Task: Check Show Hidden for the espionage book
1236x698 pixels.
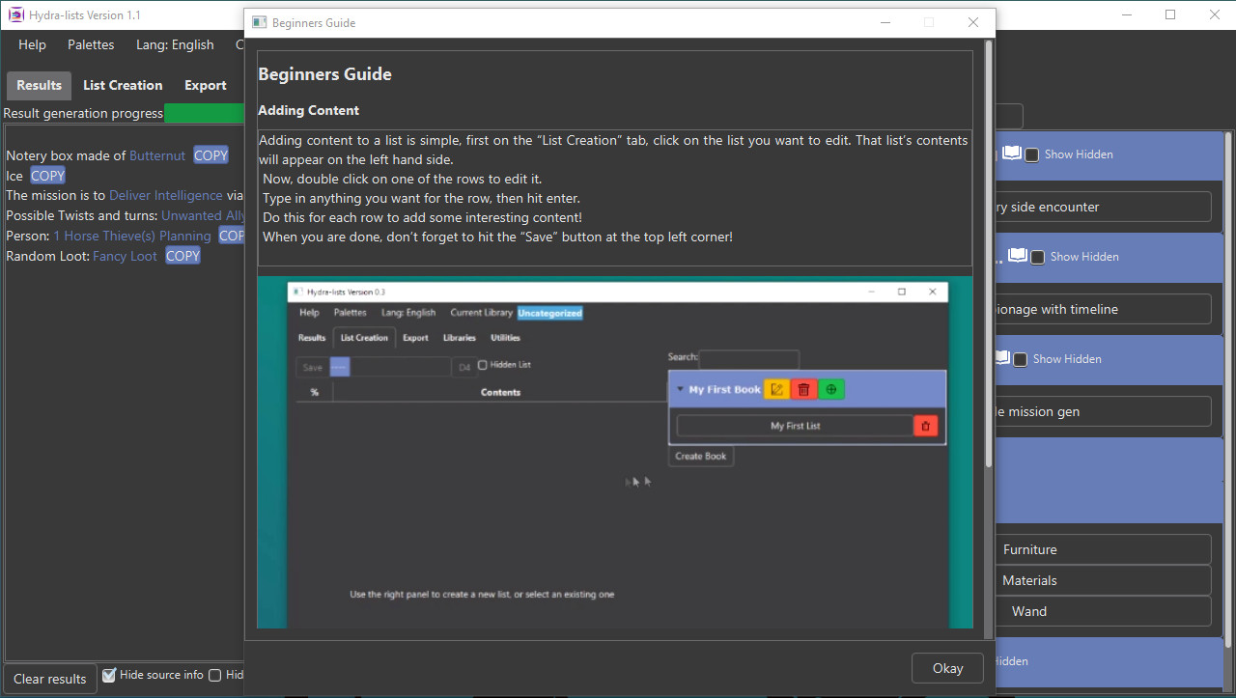Action: pos(1037,256)
